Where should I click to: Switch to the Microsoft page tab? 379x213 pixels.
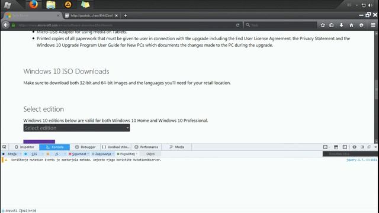(33, 16)
